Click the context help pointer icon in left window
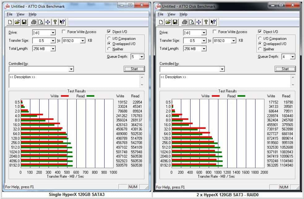This screenshot has height=199, width=304. point(62,22)
